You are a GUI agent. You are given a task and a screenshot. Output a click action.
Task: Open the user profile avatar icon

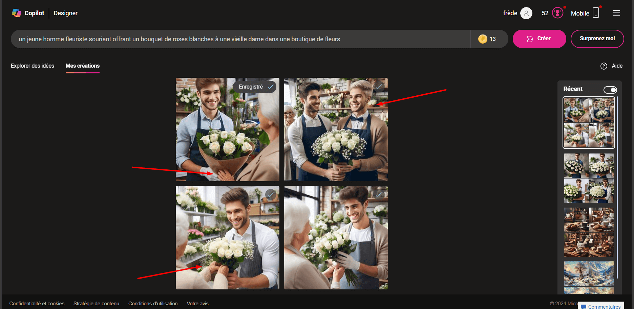click(526, 13)
